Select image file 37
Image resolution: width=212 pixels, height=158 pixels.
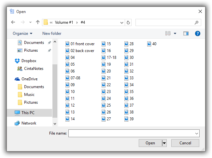129,105
